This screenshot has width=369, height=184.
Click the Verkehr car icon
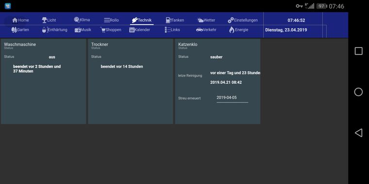pos(200,30)
